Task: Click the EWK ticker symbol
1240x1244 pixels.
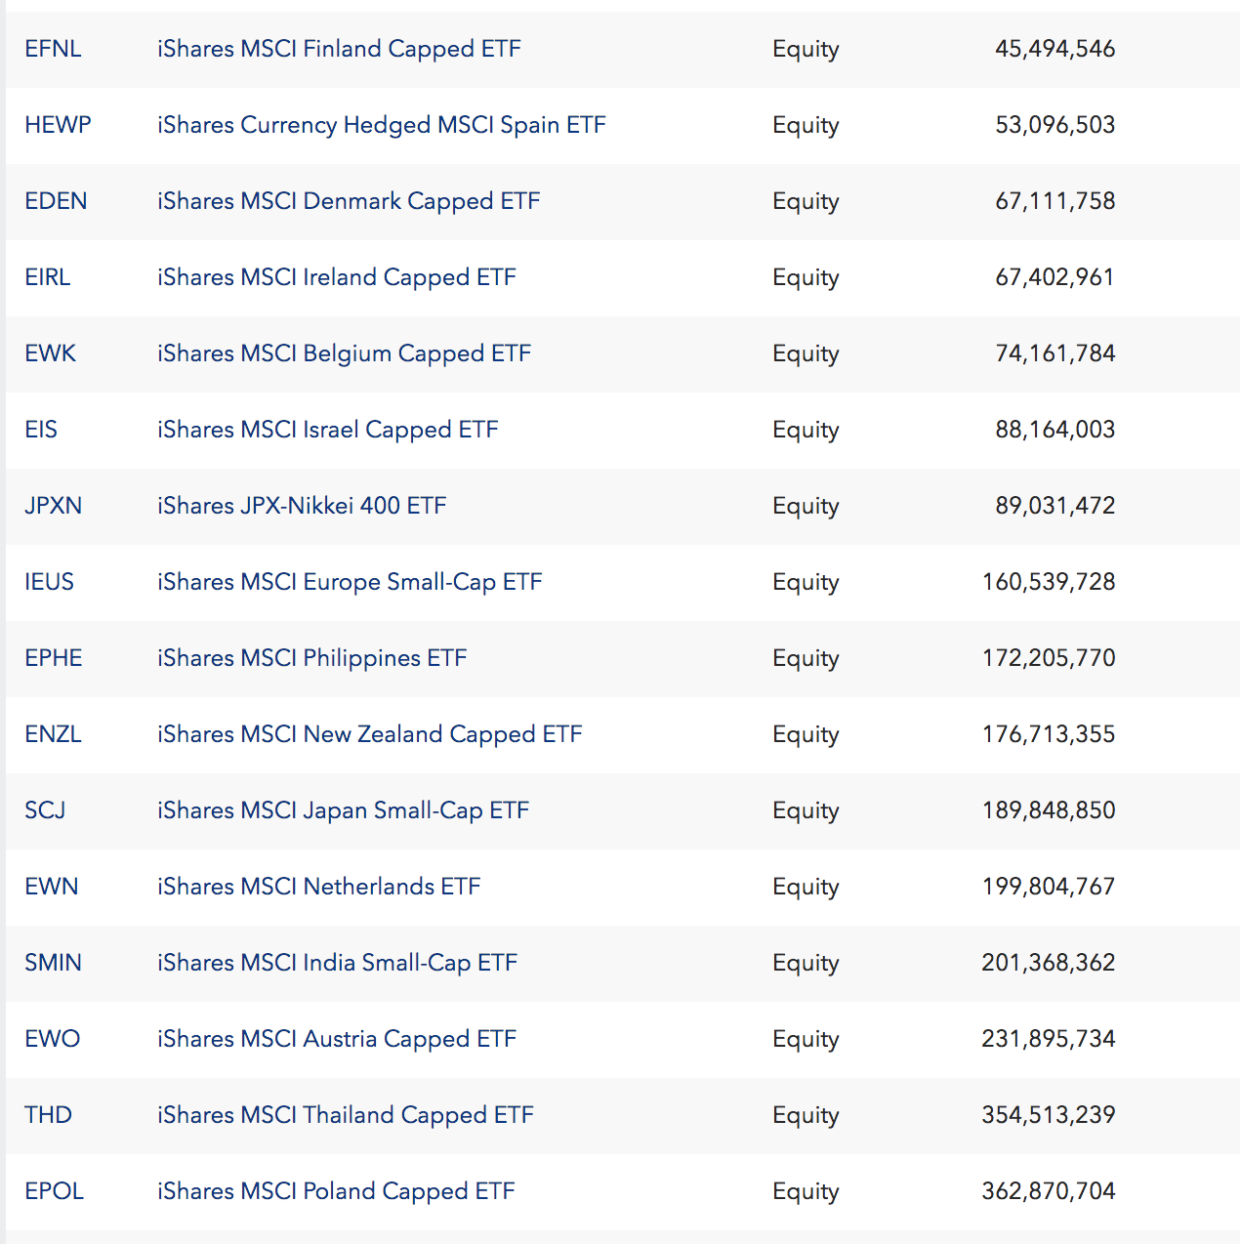Action: point(50,353)
